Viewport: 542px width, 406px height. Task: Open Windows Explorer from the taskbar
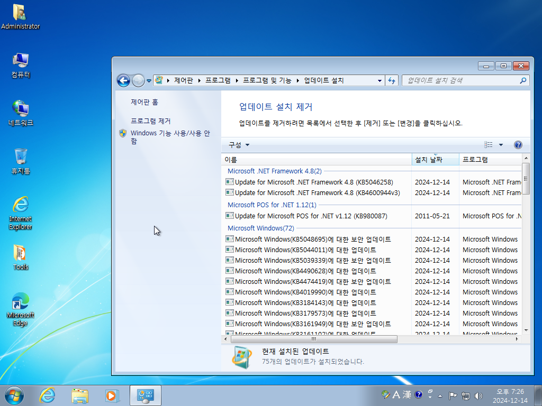point(80,395)
